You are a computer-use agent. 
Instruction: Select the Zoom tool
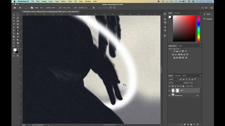pyautogui.click(x=14, y=46)
